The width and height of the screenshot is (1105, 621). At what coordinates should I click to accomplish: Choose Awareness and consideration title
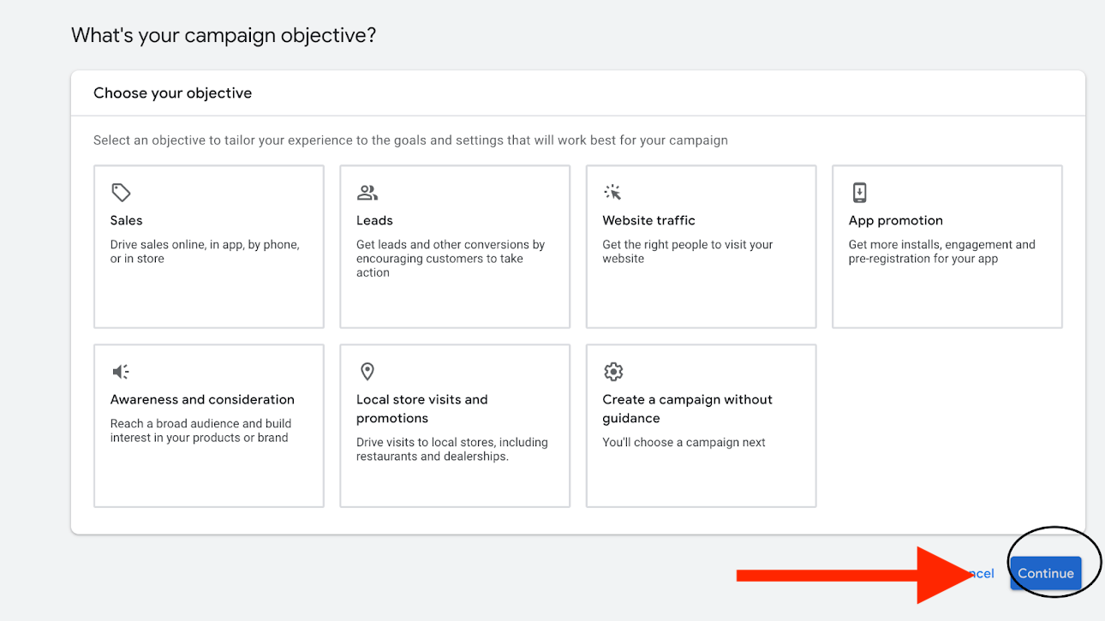coord(202,399)
